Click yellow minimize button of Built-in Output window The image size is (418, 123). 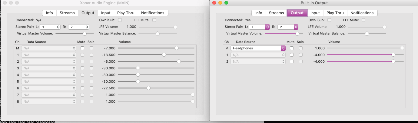pos(220,3)
